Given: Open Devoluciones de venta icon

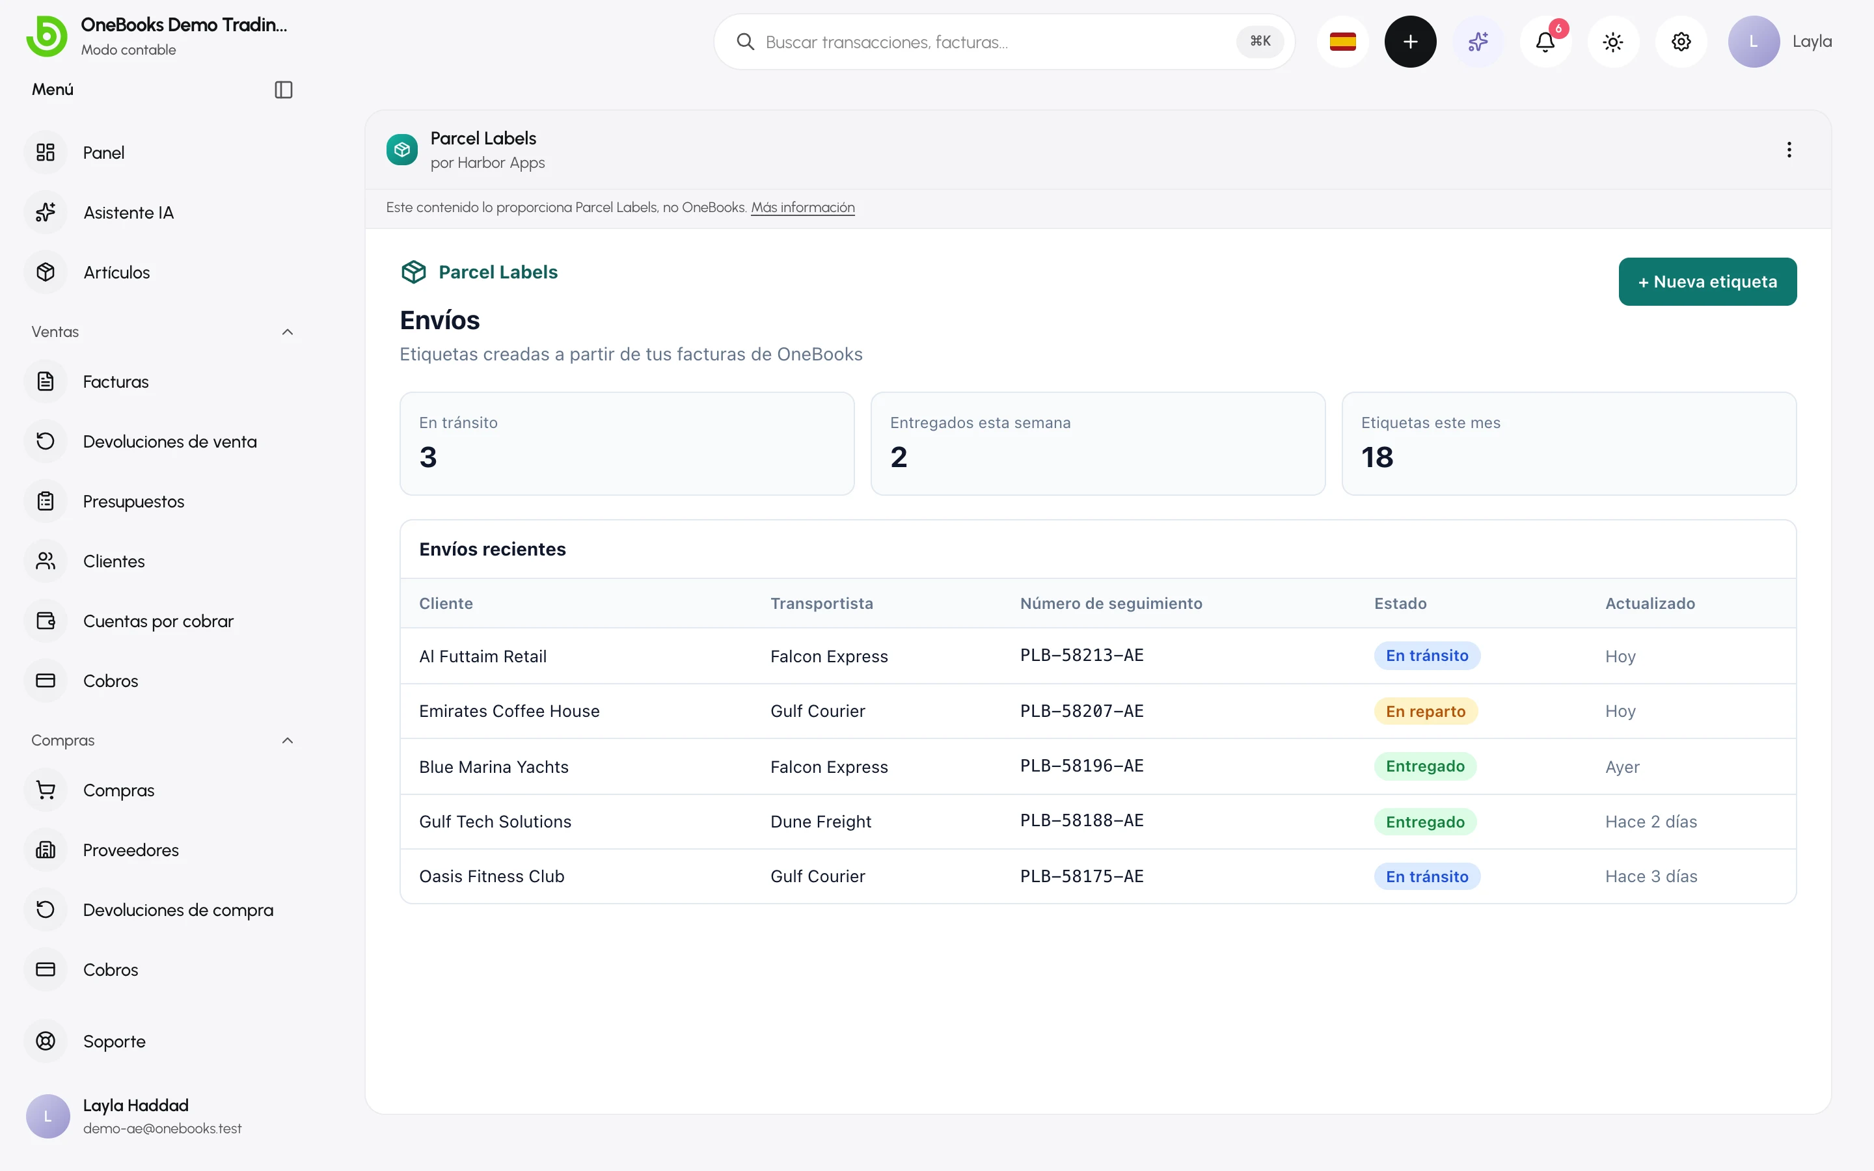Looking at the screenshot, I should click(46, 442).
